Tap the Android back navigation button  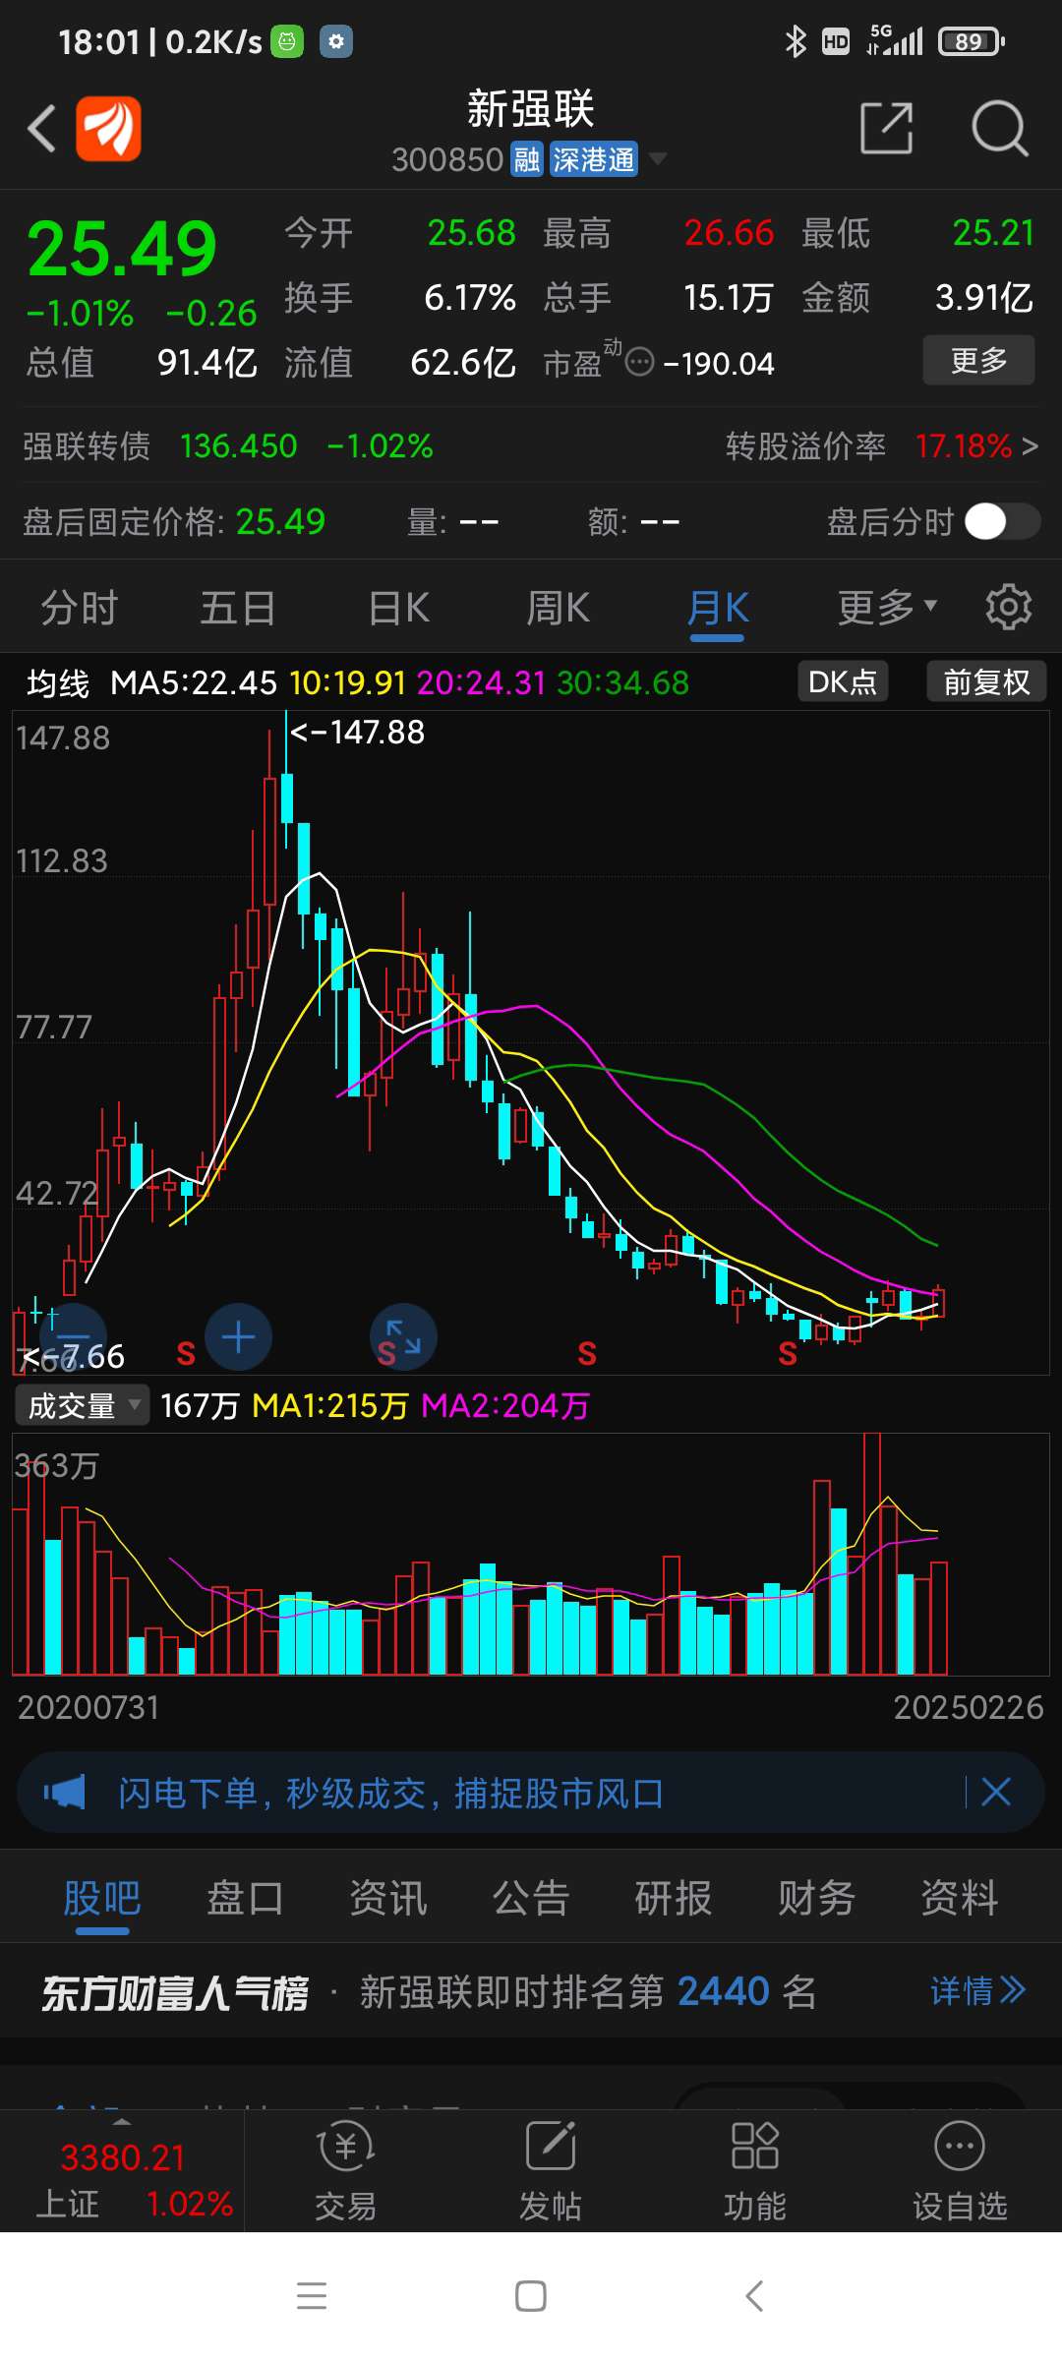(x=754, y=2296)
